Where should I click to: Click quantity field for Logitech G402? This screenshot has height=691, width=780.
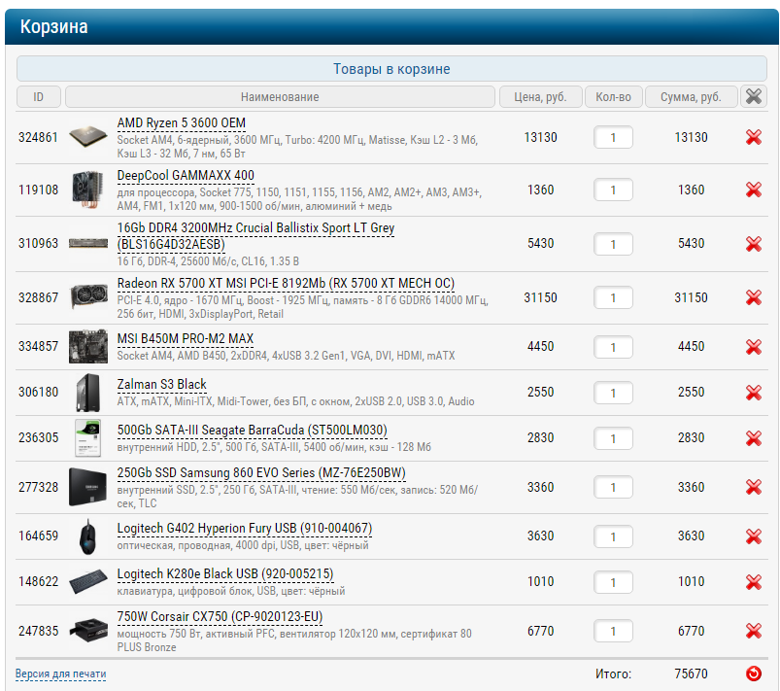(x=613, y=536)
